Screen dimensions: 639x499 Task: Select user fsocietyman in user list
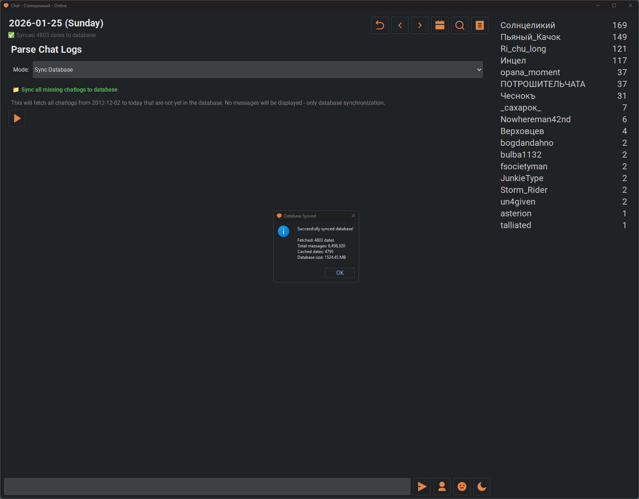pos(524,166)
